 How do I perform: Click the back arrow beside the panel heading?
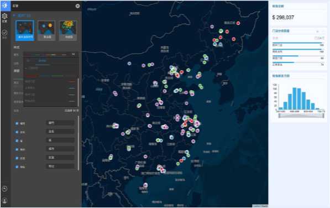click(14, 15)
